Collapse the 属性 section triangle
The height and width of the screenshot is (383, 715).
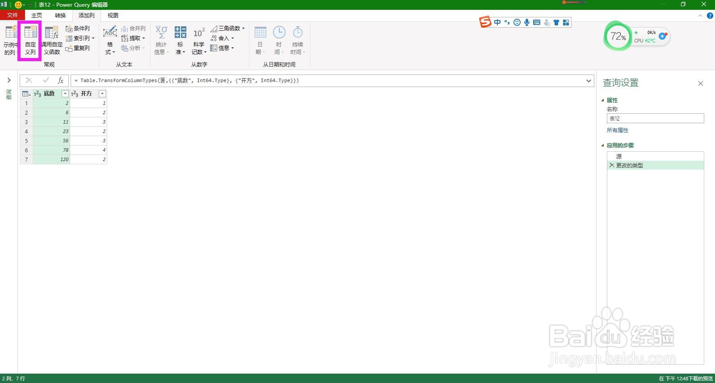pyautogui.click(x=602, y=100)
